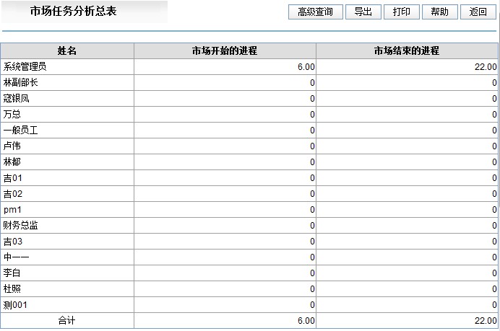Viewport: 500px width, 331px height.
Task: Click the 高级查询 button
Action: pyautogui.click(x=315, y=12)
